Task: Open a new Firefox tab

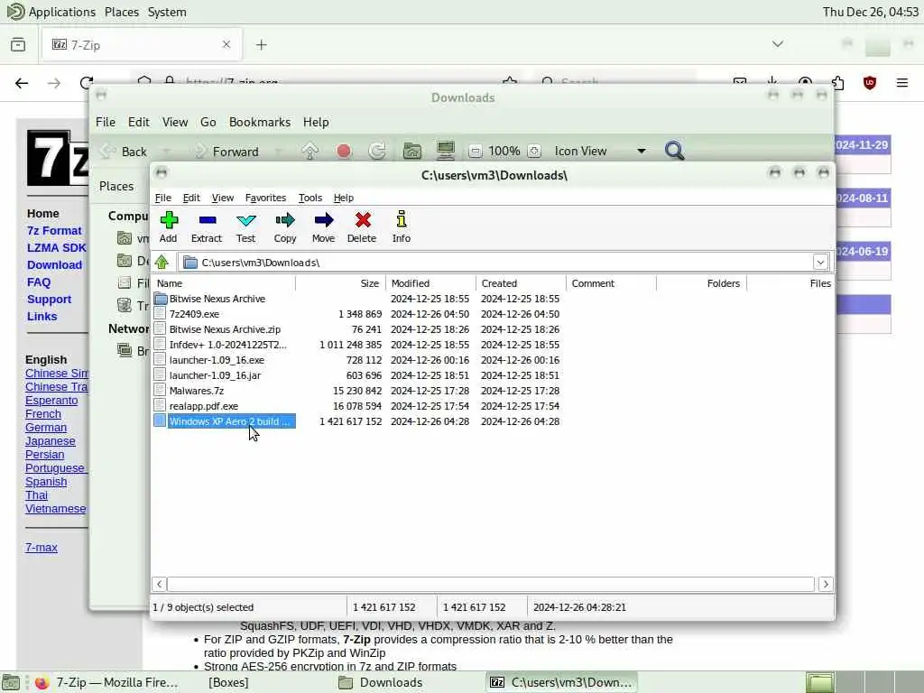Action: 262,45
